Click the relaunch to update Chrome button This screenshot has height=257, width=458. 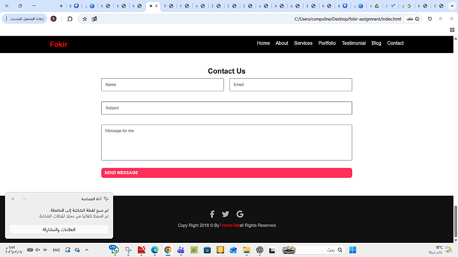(25, 19)
